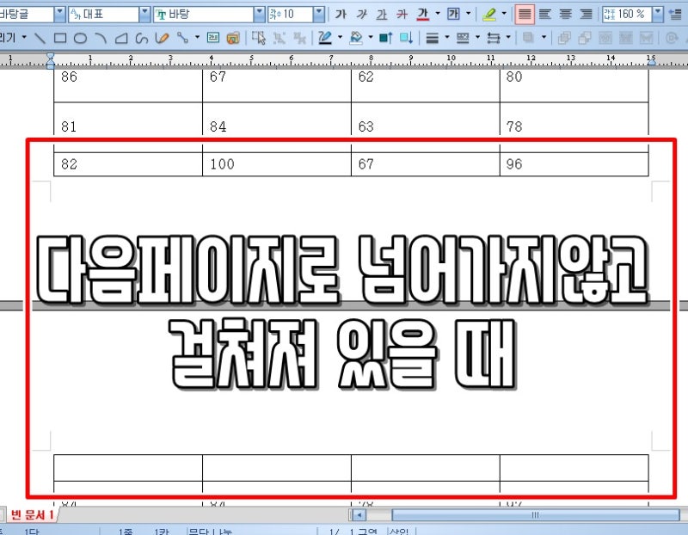Click the decrease indent icon after line spacing
This screenshot has height=535, width=688.
coord(677,14)
